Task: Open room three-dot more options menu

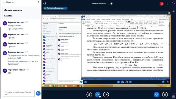Action: coord(167,4)
